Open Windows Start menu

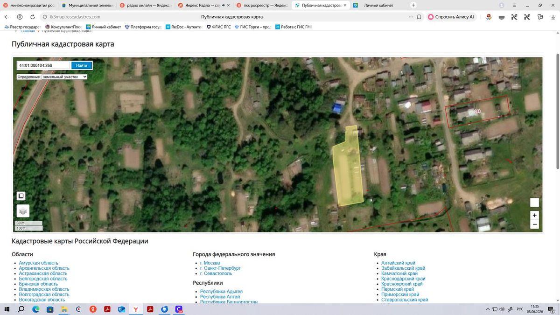click(x=7, y=309)
